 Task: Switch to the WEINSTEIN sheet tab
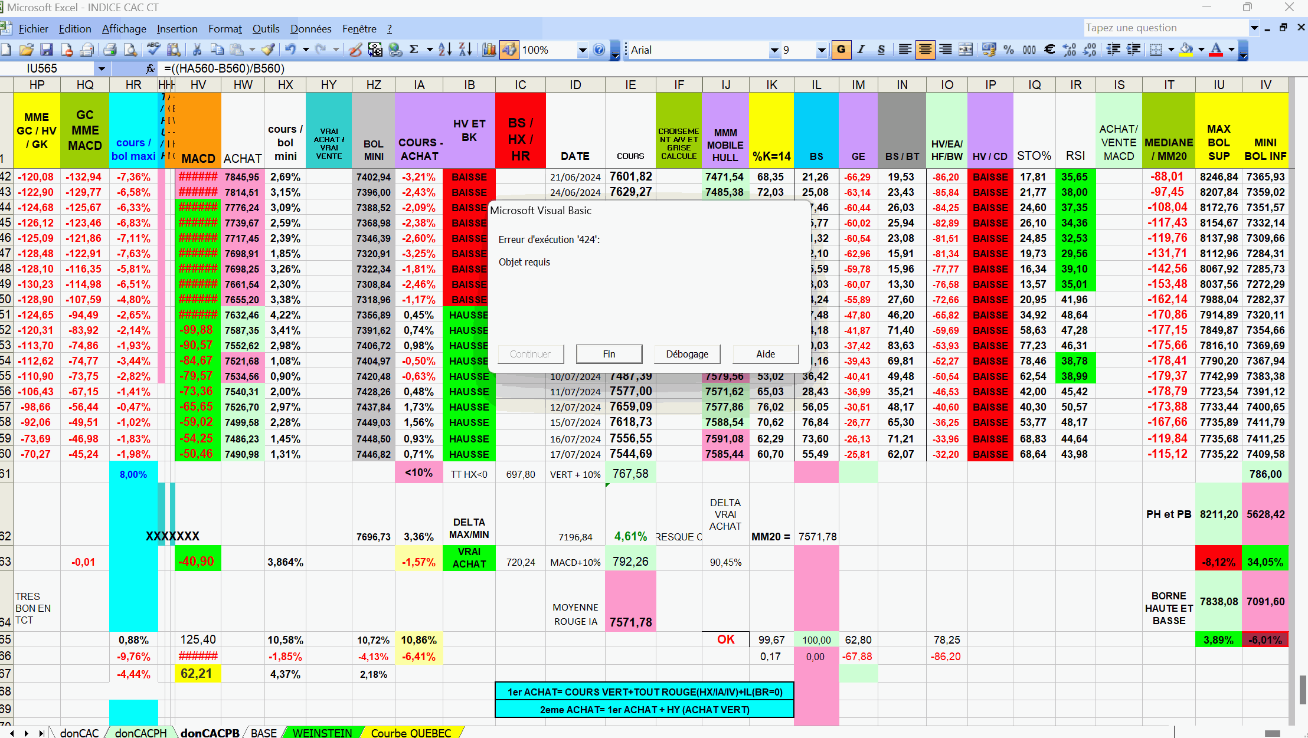[322, 733]
